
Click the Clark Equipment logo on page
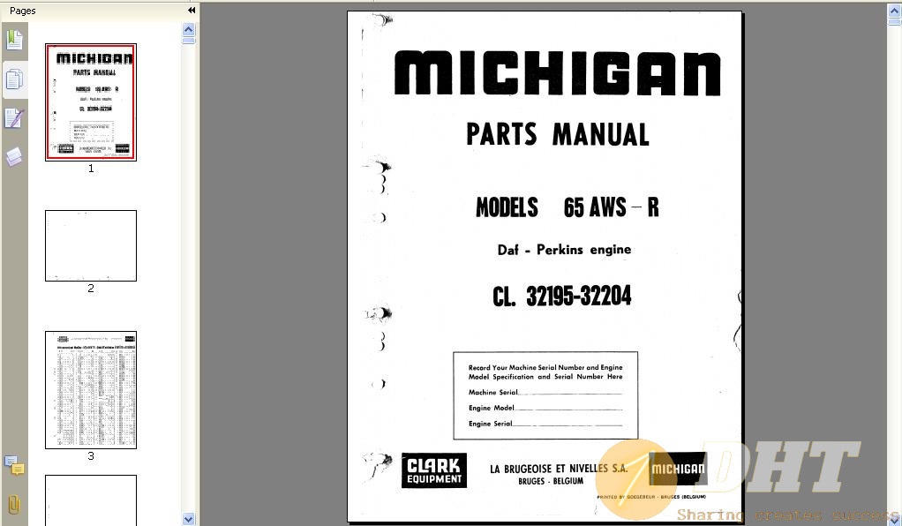(433, 470)
